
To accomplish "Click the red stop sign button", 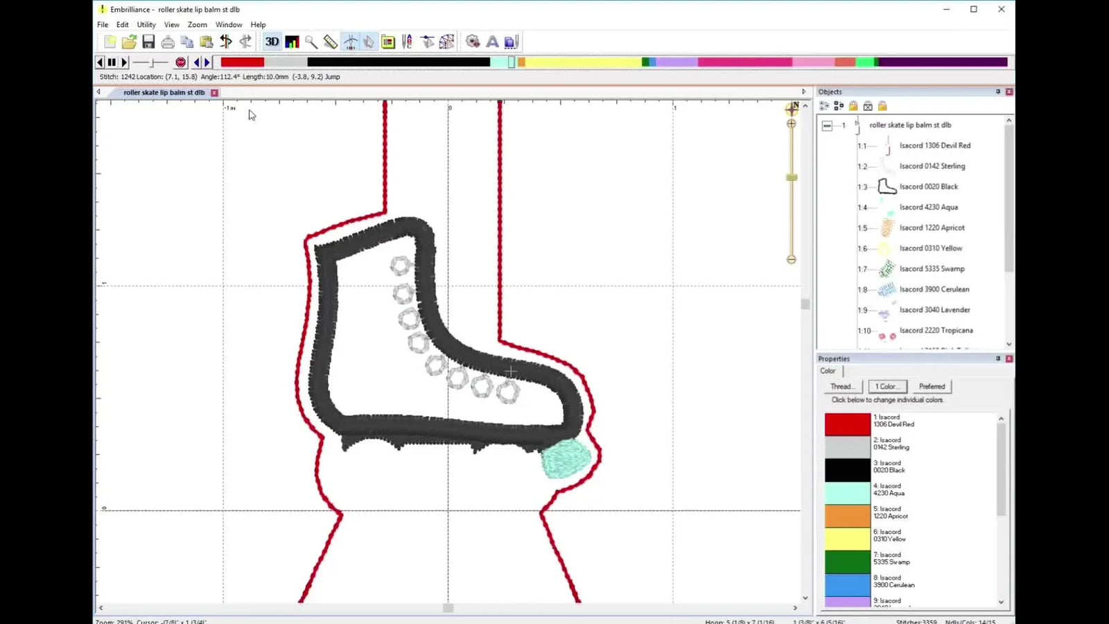I will 181,62.
